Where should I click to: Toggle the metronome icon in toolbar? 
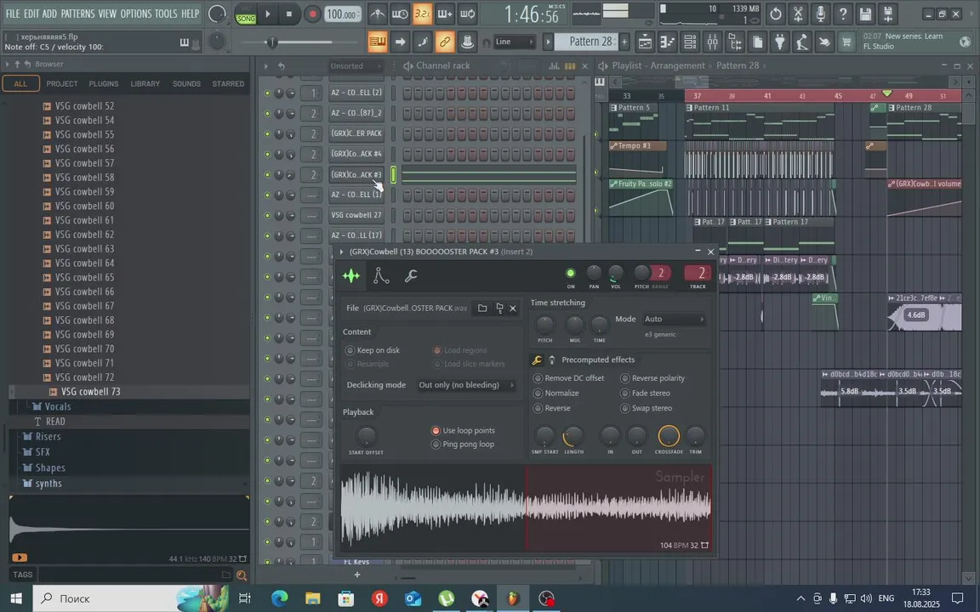tap(377, 14)
